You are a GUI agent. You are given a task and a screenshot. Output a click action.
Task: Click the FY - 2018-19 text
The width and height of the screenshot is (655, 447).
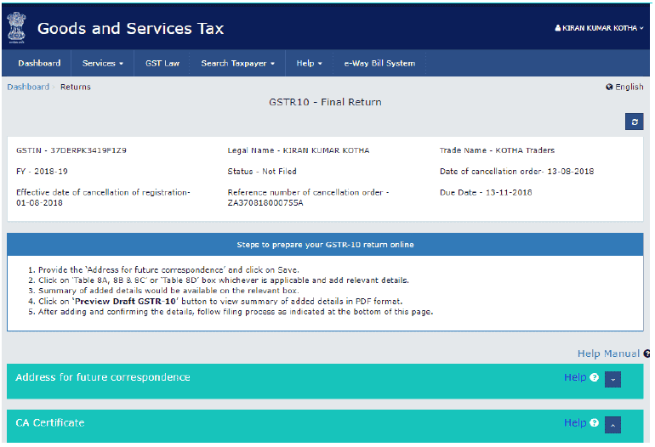tap(42, 172)
